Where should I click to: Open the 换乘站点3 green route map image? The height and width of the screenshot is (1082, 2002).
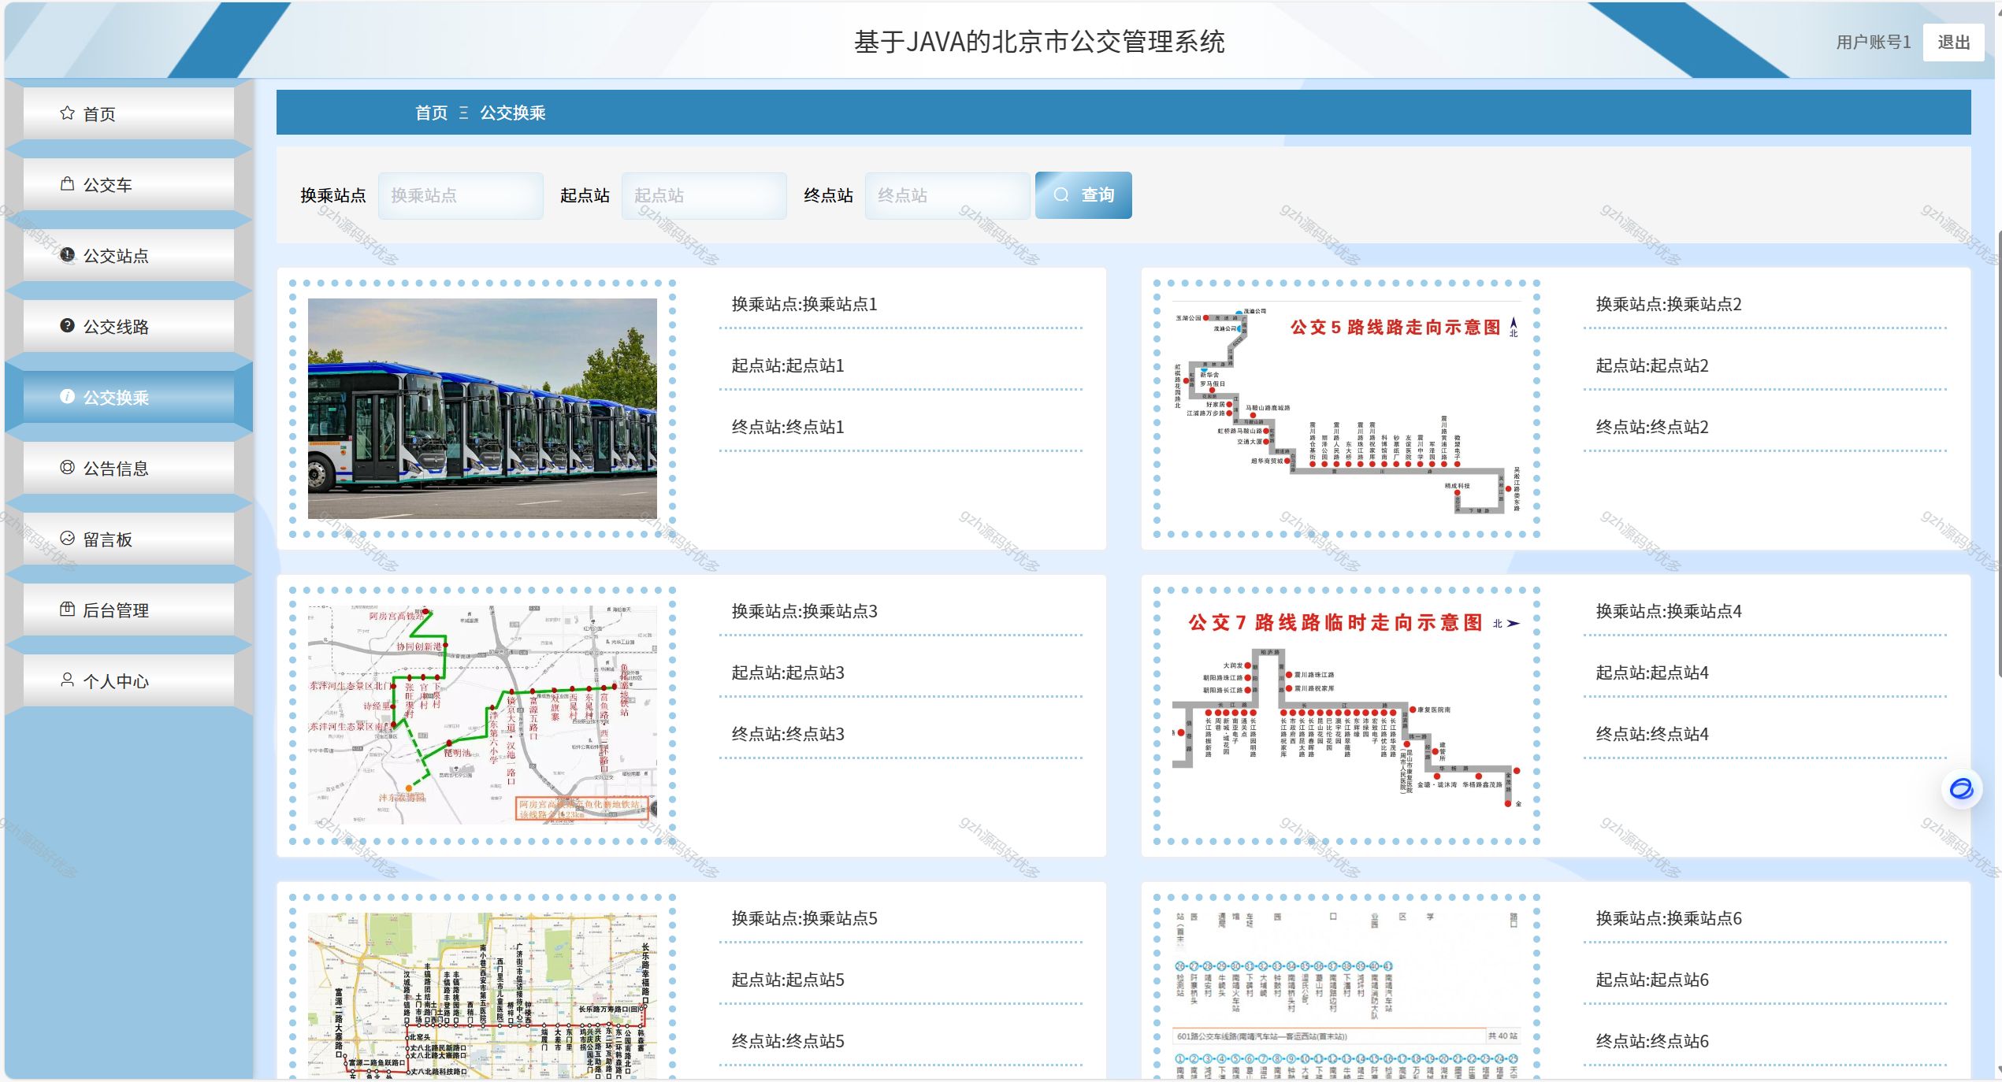tap(482, 715)
